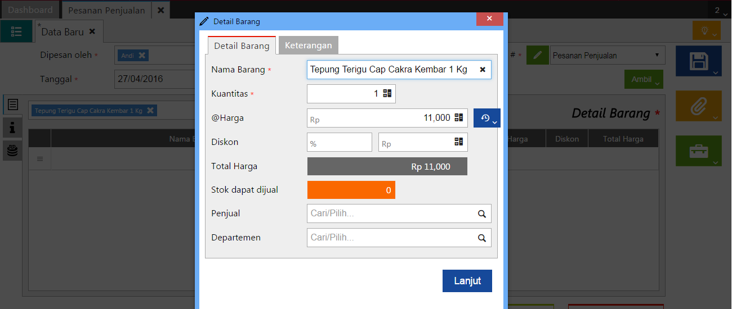Click the Ambil dropdown button

pyautogui.click(x=644, y=79)
